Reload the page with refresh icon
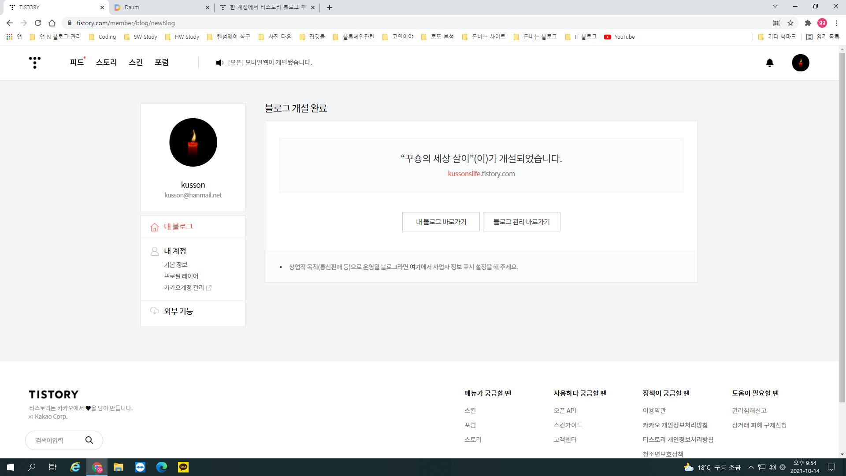The width and height of the screenshot is (846, 476). [x=38, y=23]
